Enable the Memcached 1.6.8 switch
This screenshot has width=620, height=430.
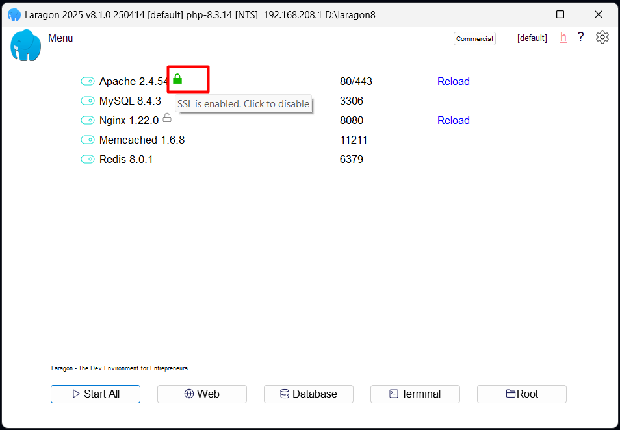(x=88, y=140)
